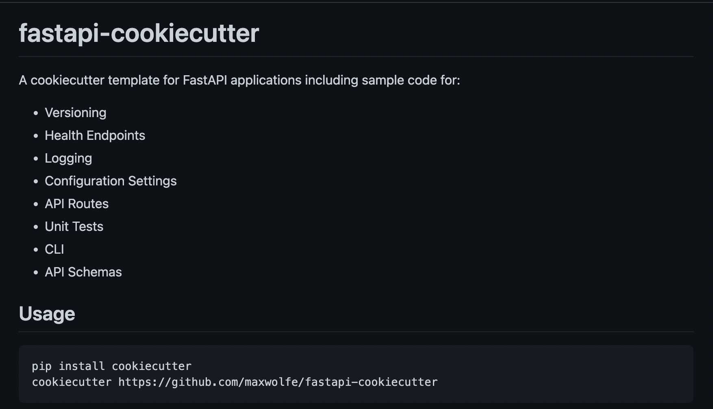Viewport: 713px width, 409px height.
Task: Select the Unit Tests list item
Action: [x=74, y=226]
